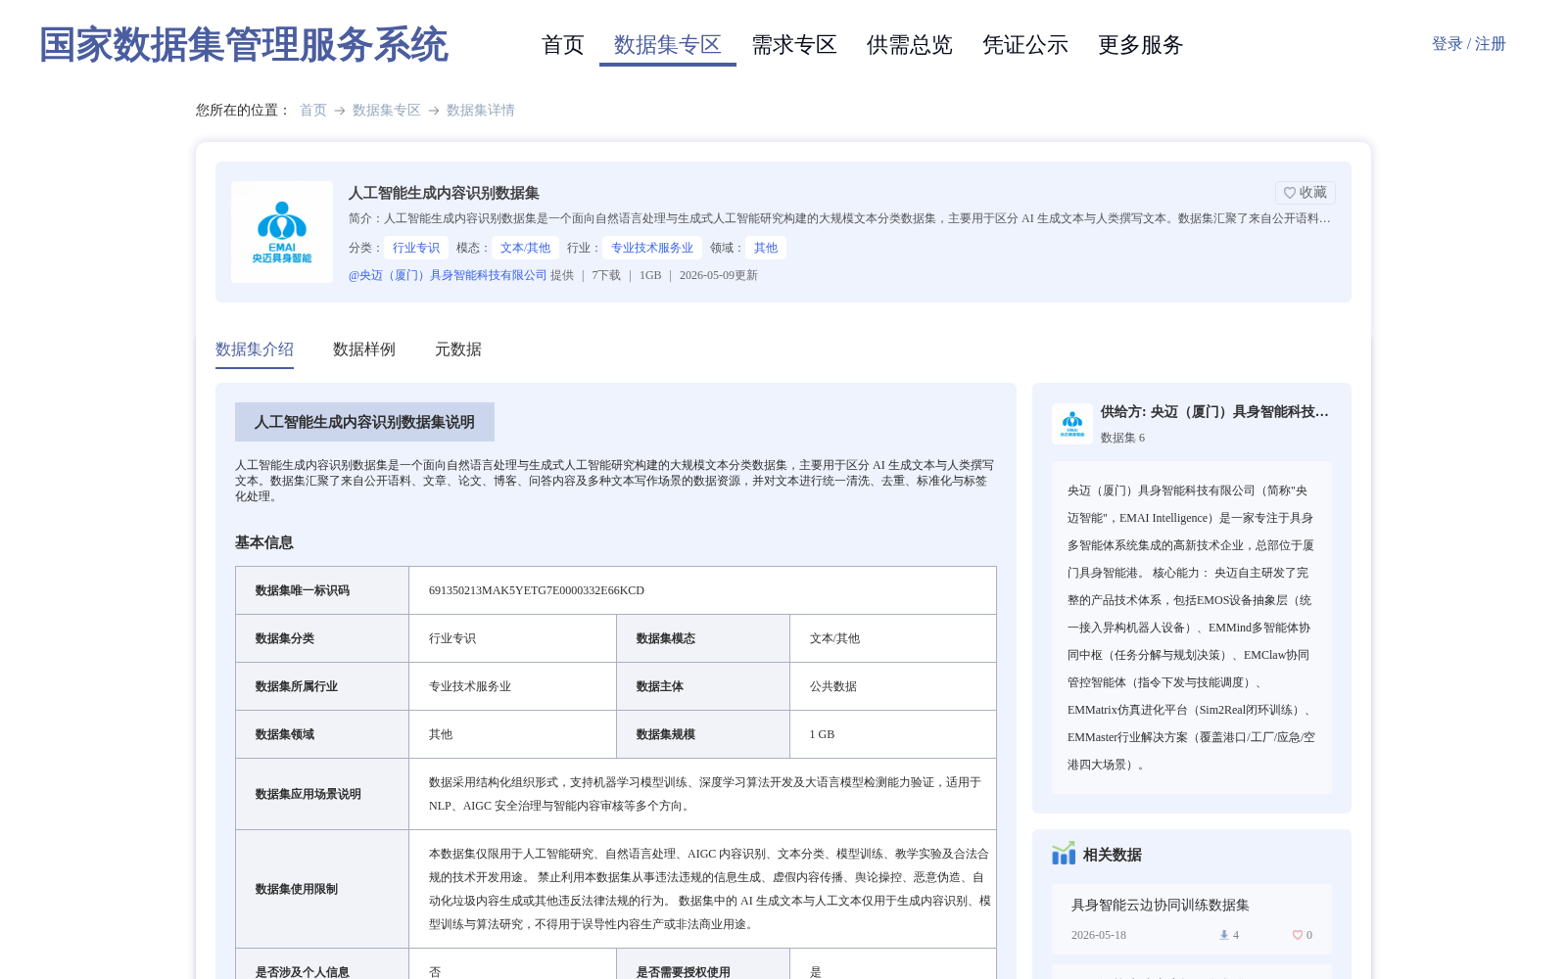The height and width of the screenshot is (979, 1567).
Task: Click the 国家数据集管理服务系统 site title
Action: pos(243,45)
